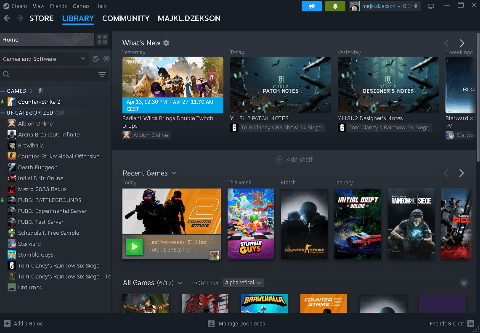The height and width of the screenshot is (333, 480).
Task: Open the Alphabetical sort dropdown
Action: pos(243,283)
